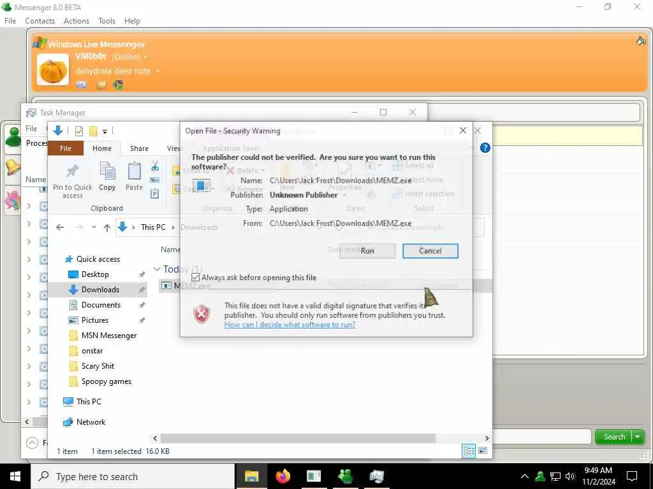653x489 pixels.
Task: Click the green buddy tab in Messenger sidebar
Action: (x=13, y=138)
